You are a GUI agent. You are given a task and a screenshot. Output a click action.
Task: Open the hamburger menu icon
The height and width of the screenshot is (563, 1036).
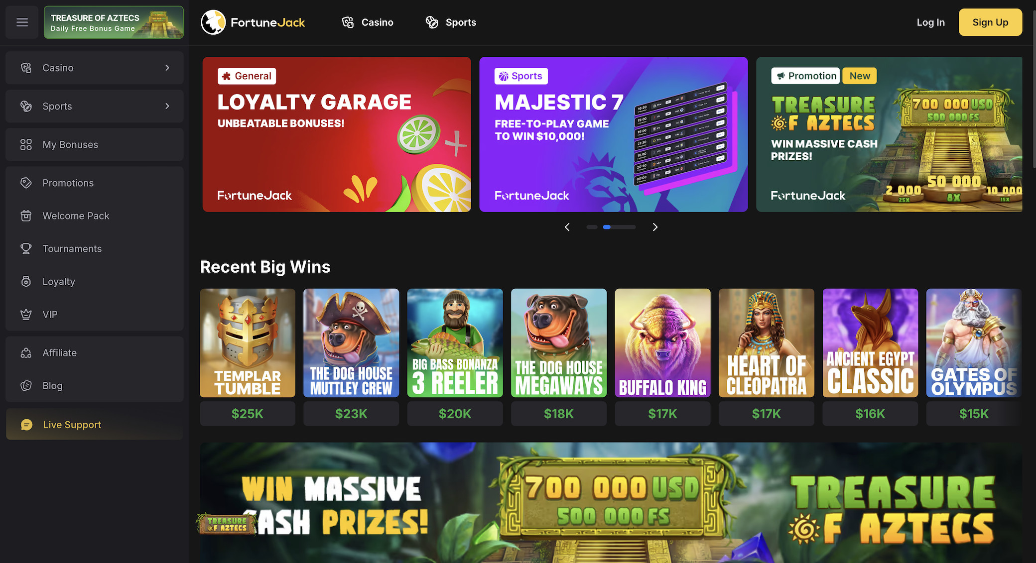(x=22, y=22)
